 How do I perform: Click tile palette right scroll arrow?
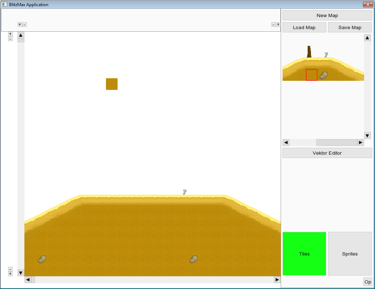(360, 142)
